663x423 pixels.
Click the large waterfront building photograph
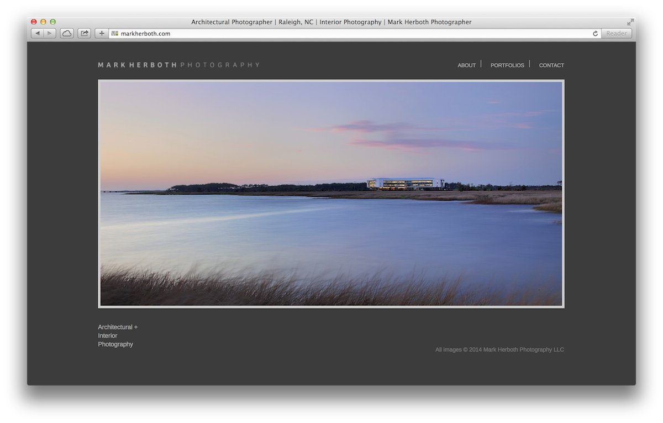331,194
